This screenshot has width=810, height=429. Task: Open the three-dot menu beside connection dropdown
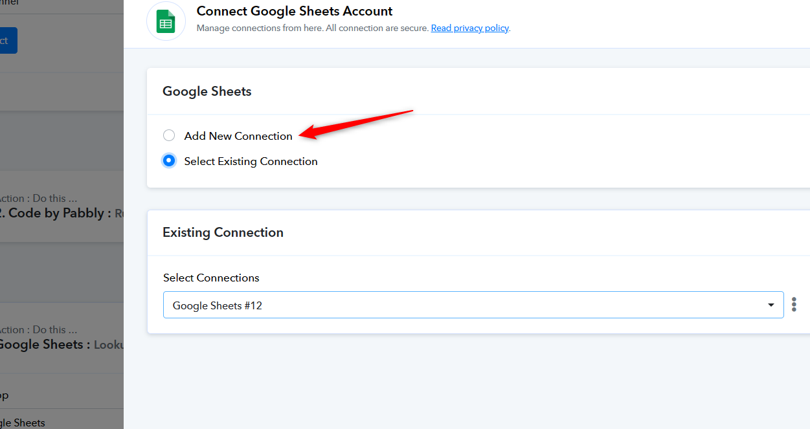(x=794, y=304)
